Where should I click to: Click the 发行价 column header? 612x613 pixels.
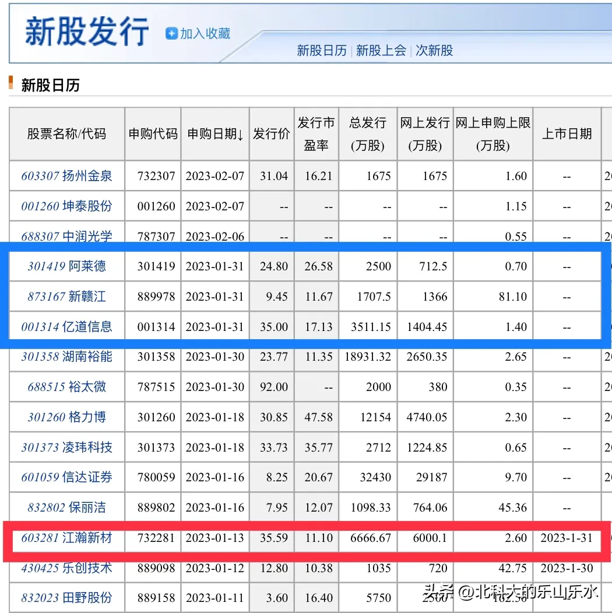(272, 133)
